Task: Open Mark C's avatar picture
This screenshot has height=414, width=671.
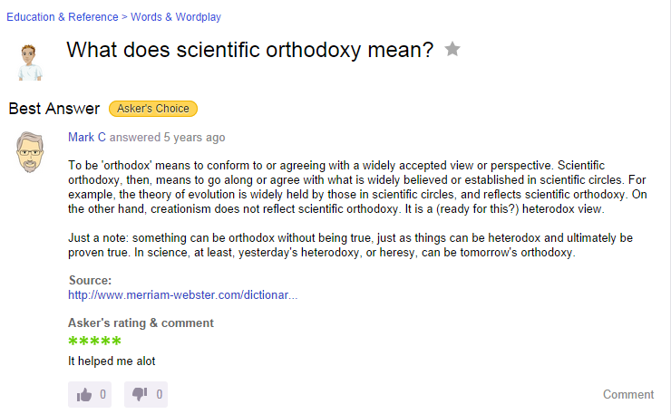Action: point(32,151)
